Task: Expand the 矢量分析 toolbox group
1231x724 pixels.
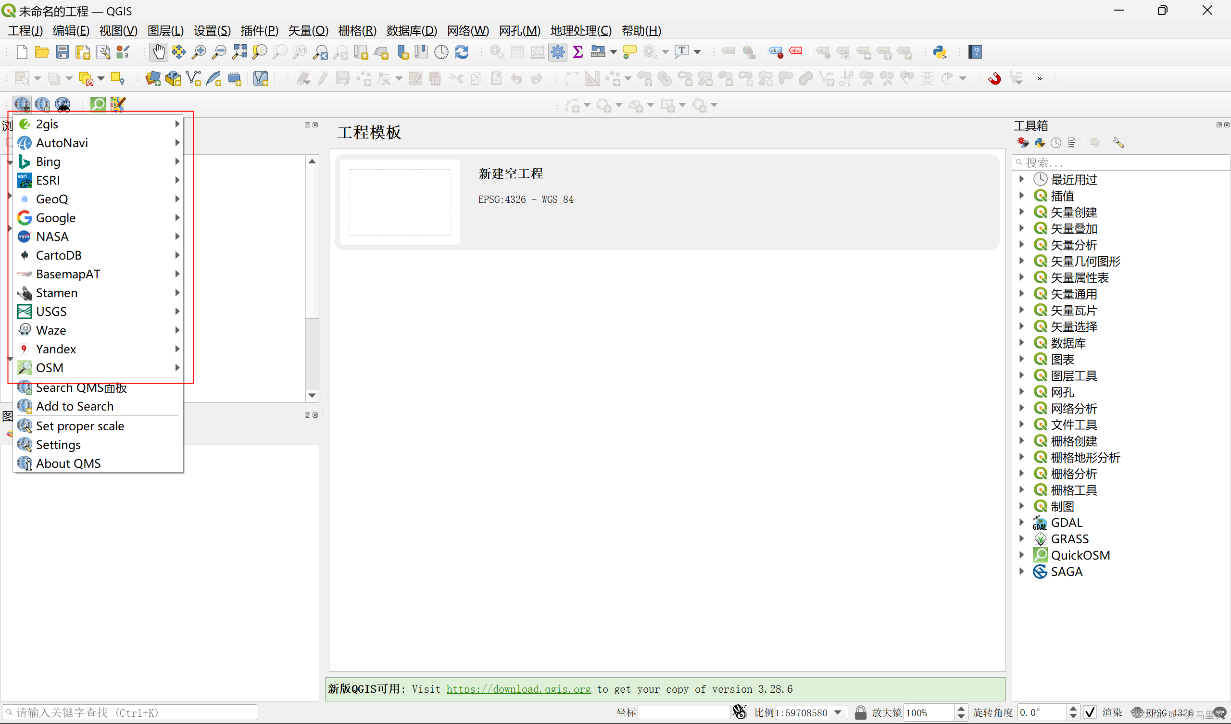Action: pos(1021,245)
